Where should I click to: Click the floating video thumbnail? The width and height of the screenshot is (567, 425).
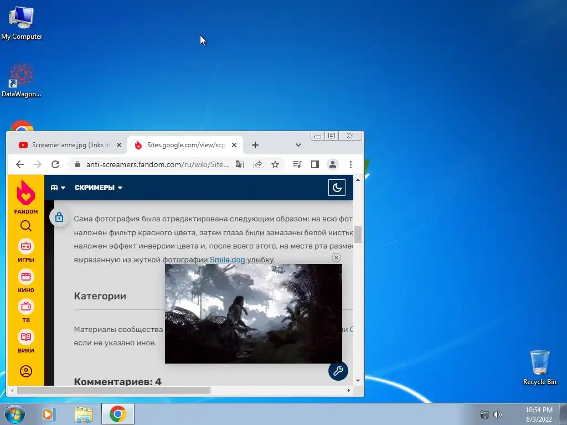(x=254, y=314)
